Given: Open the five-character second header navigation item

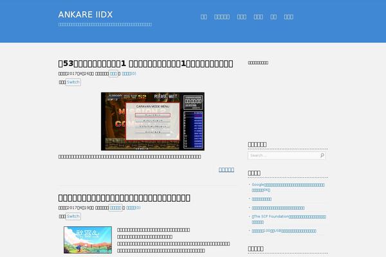Looking at the screenshot, I should 222,17.
